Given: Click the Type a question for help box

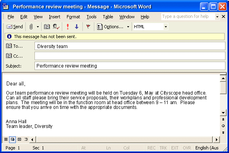Looking at the screenshot, I should pos(188,17).
